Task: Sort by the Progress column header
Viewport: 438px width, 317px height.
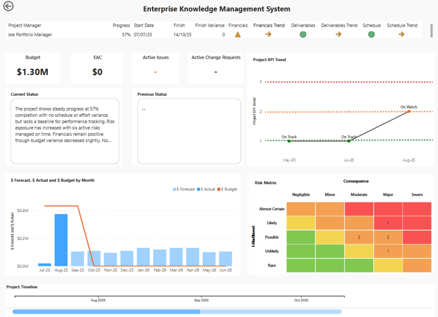Action: 121,25
